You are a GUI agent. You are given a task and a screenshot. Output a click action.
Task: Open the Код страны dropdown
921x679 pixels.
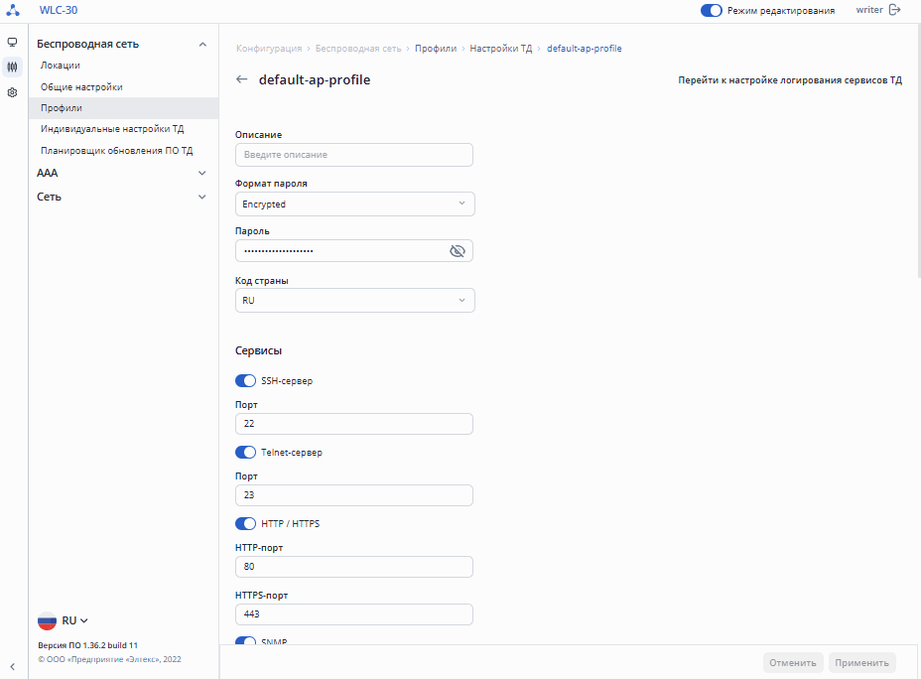point(354,300)
